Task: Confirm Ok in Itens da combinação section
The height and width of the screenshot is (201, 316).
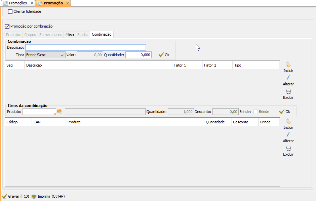Action: pyautogui.click(x=284, y=112)
